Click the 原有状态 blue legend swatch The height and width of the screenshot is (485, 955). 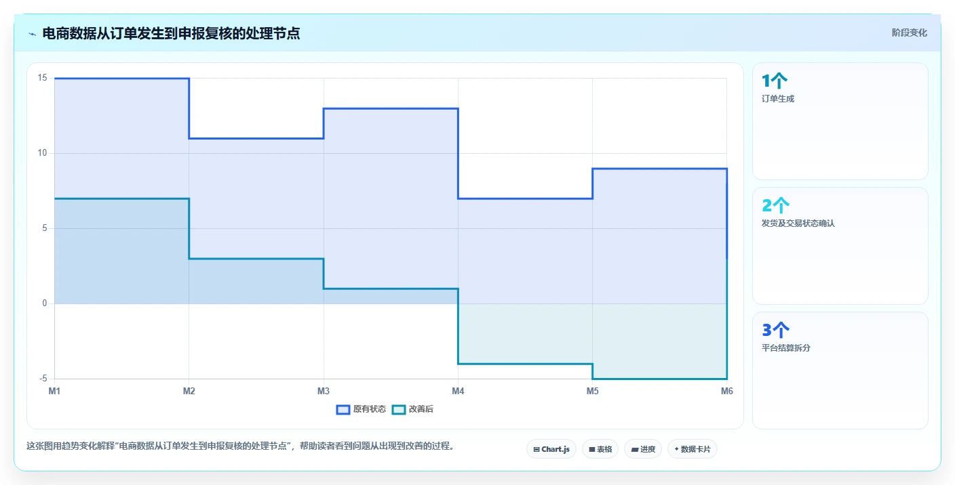343,409
